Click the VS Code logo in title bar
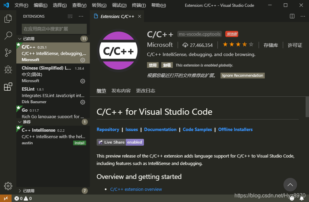309x202 pixels. pos(6,5)
